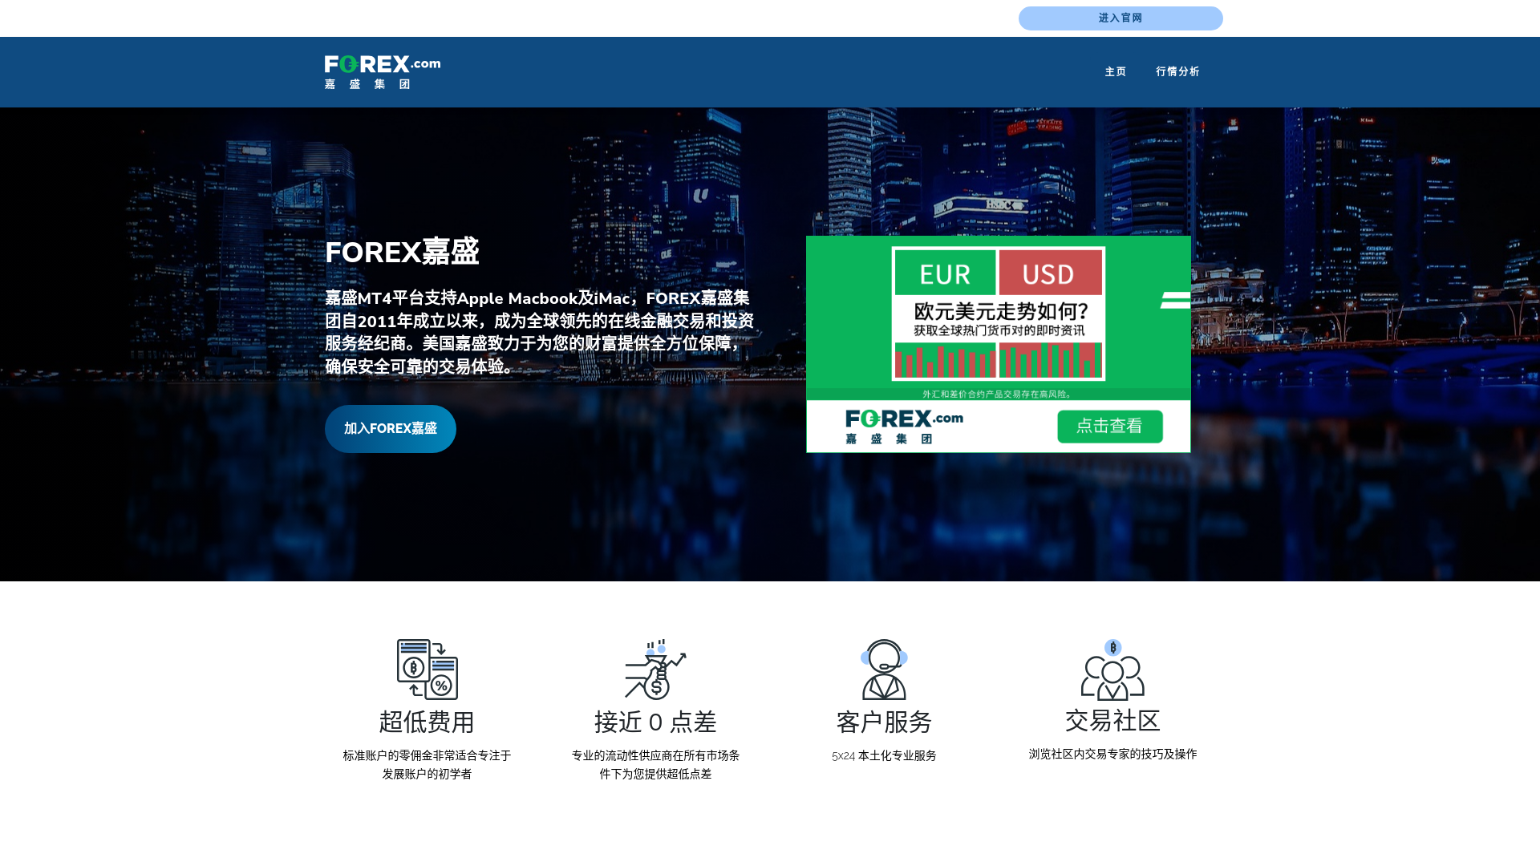1540x866 pixels.
Task: Click the 客户服务 headset agent icon
Action: click(884, 670)
